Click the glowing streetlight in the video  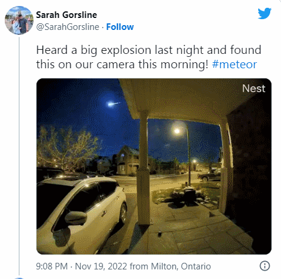pyautogui.click(x=177, y=131)
